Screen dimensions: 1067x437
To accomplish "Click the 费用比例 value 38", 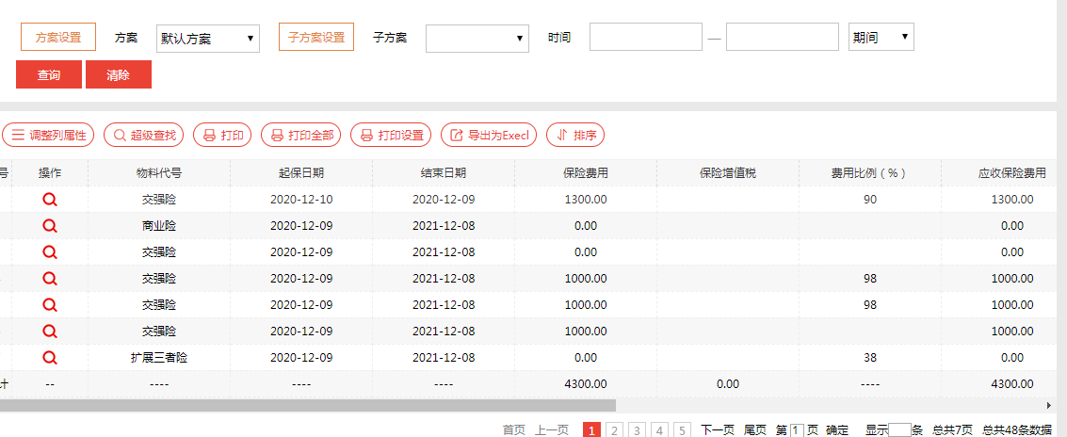I will point(870,357).
